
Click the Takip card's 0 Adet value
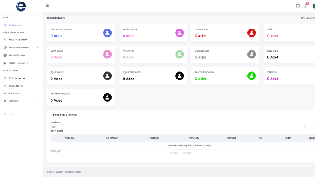tap(272, 36)
